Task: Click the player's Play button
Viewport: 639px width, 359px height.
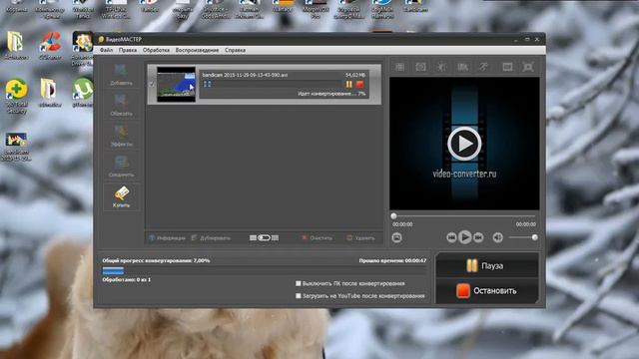Action: pyautogui.click(x=464, y=237)
